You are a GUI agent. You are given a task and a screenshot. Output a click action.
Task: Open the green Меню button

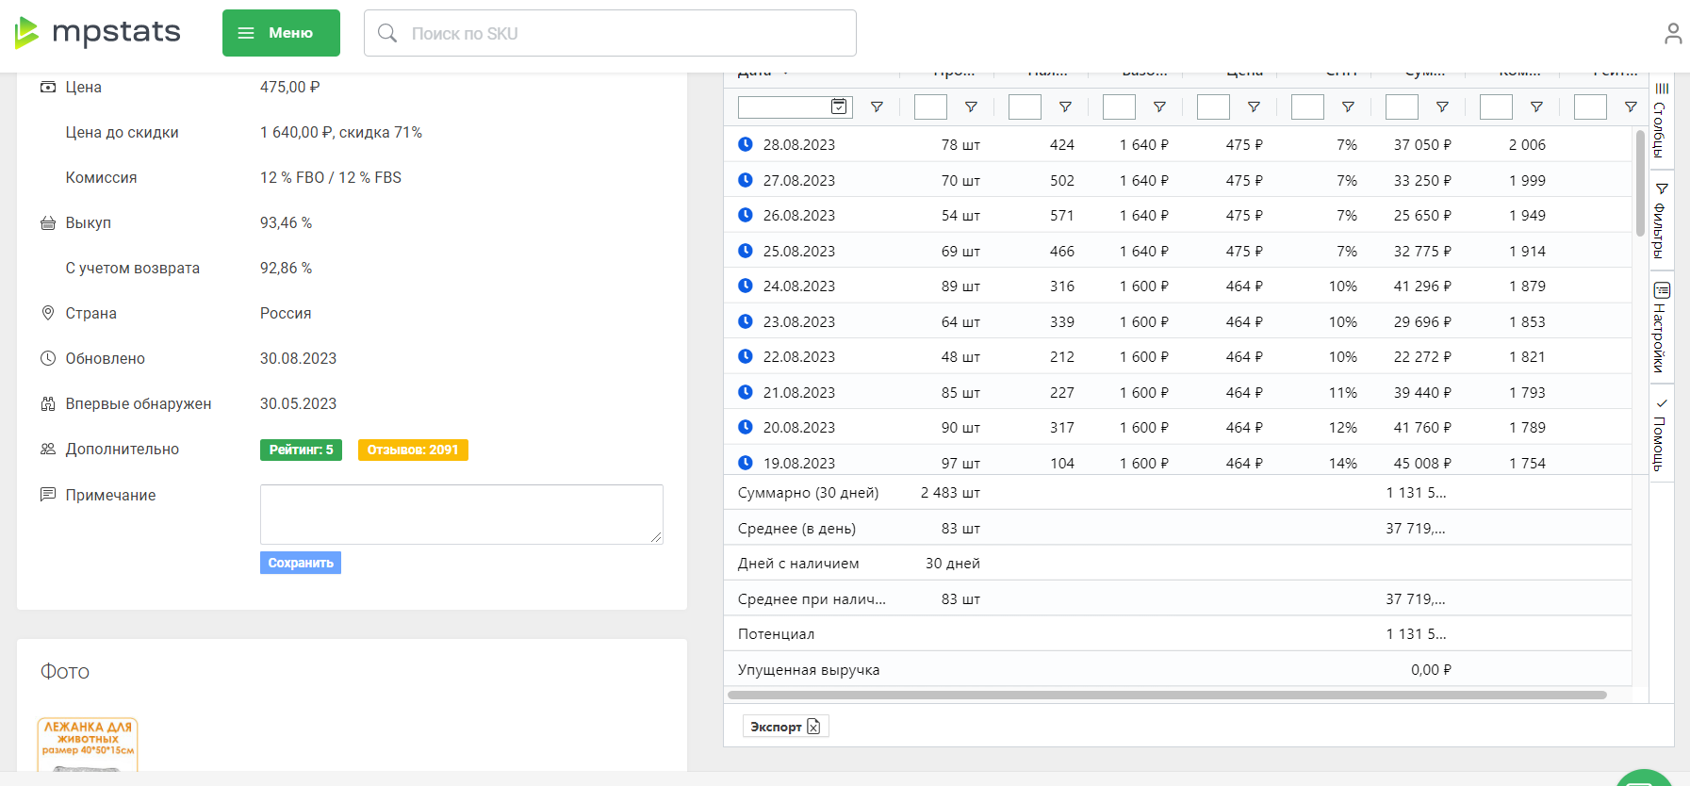(x=281, y=33)
